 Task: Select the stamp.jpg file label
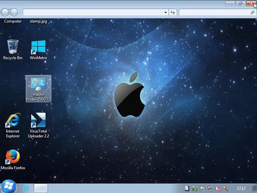pyautogui.click(x=38, y=21)
